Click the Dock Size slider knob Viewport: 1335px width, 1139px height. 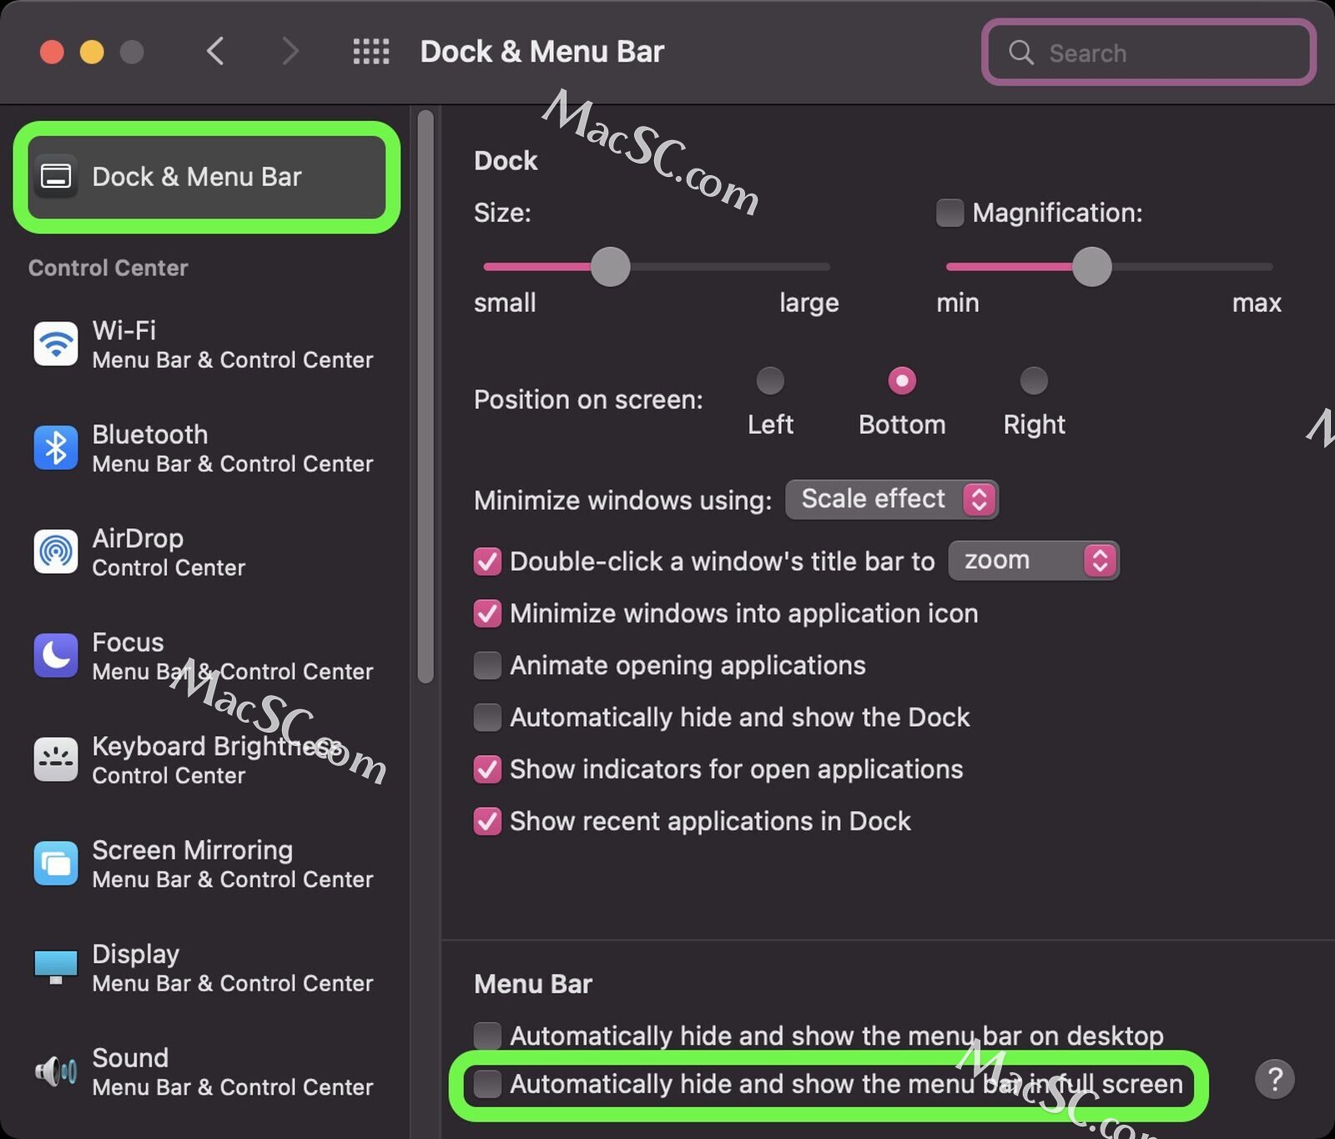coord(610,267)
